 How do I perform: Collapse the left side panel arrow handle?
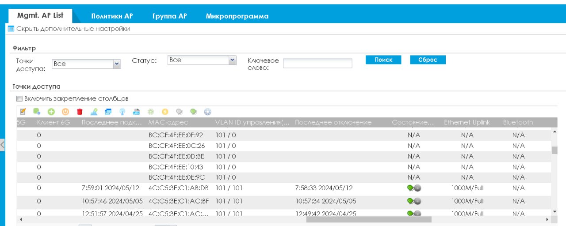click(x=2, y=145)
